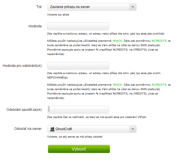Expand the Odoslať na server dropdown arrow

point(133,129)
